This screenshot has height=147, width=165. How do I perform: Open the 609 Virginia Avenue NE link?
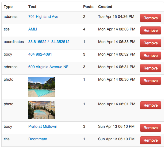(x=48, y=67)
